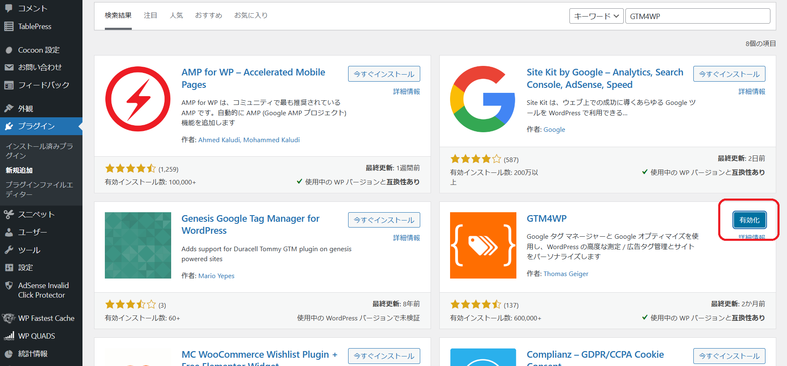Image resolution: width=787 pixels, height=366 pixels.
Task: Click the plugin search field containing GTM4WP
Action: 698,16
